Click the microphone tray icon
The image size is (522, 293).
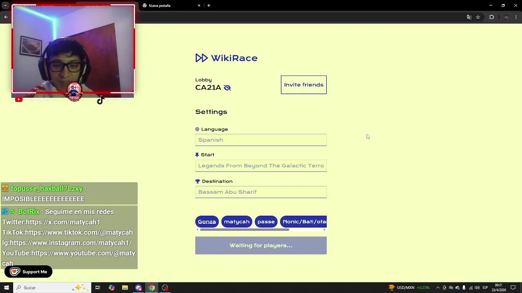(464, 288)
